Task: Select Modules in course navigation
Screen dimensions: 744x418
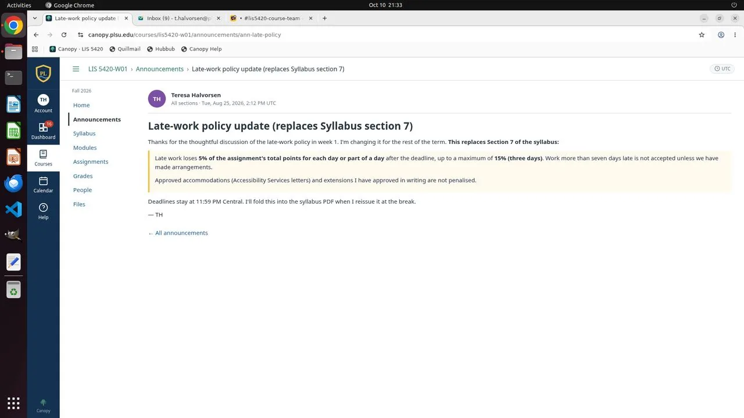Action: pos(85,147)
